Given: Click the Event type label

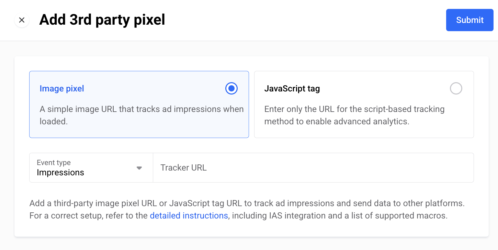Looking at the screenshot, I should (x=54, y=163).
